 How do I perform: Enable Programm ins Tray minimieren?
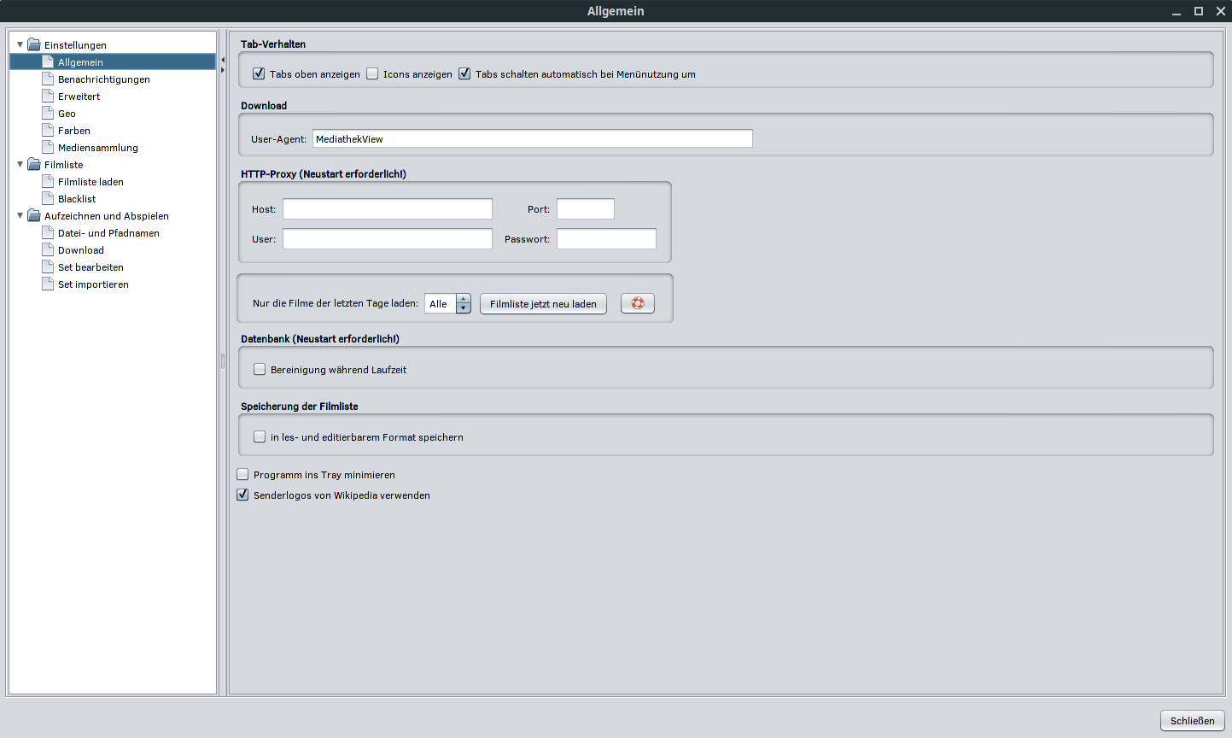point(243,474)
